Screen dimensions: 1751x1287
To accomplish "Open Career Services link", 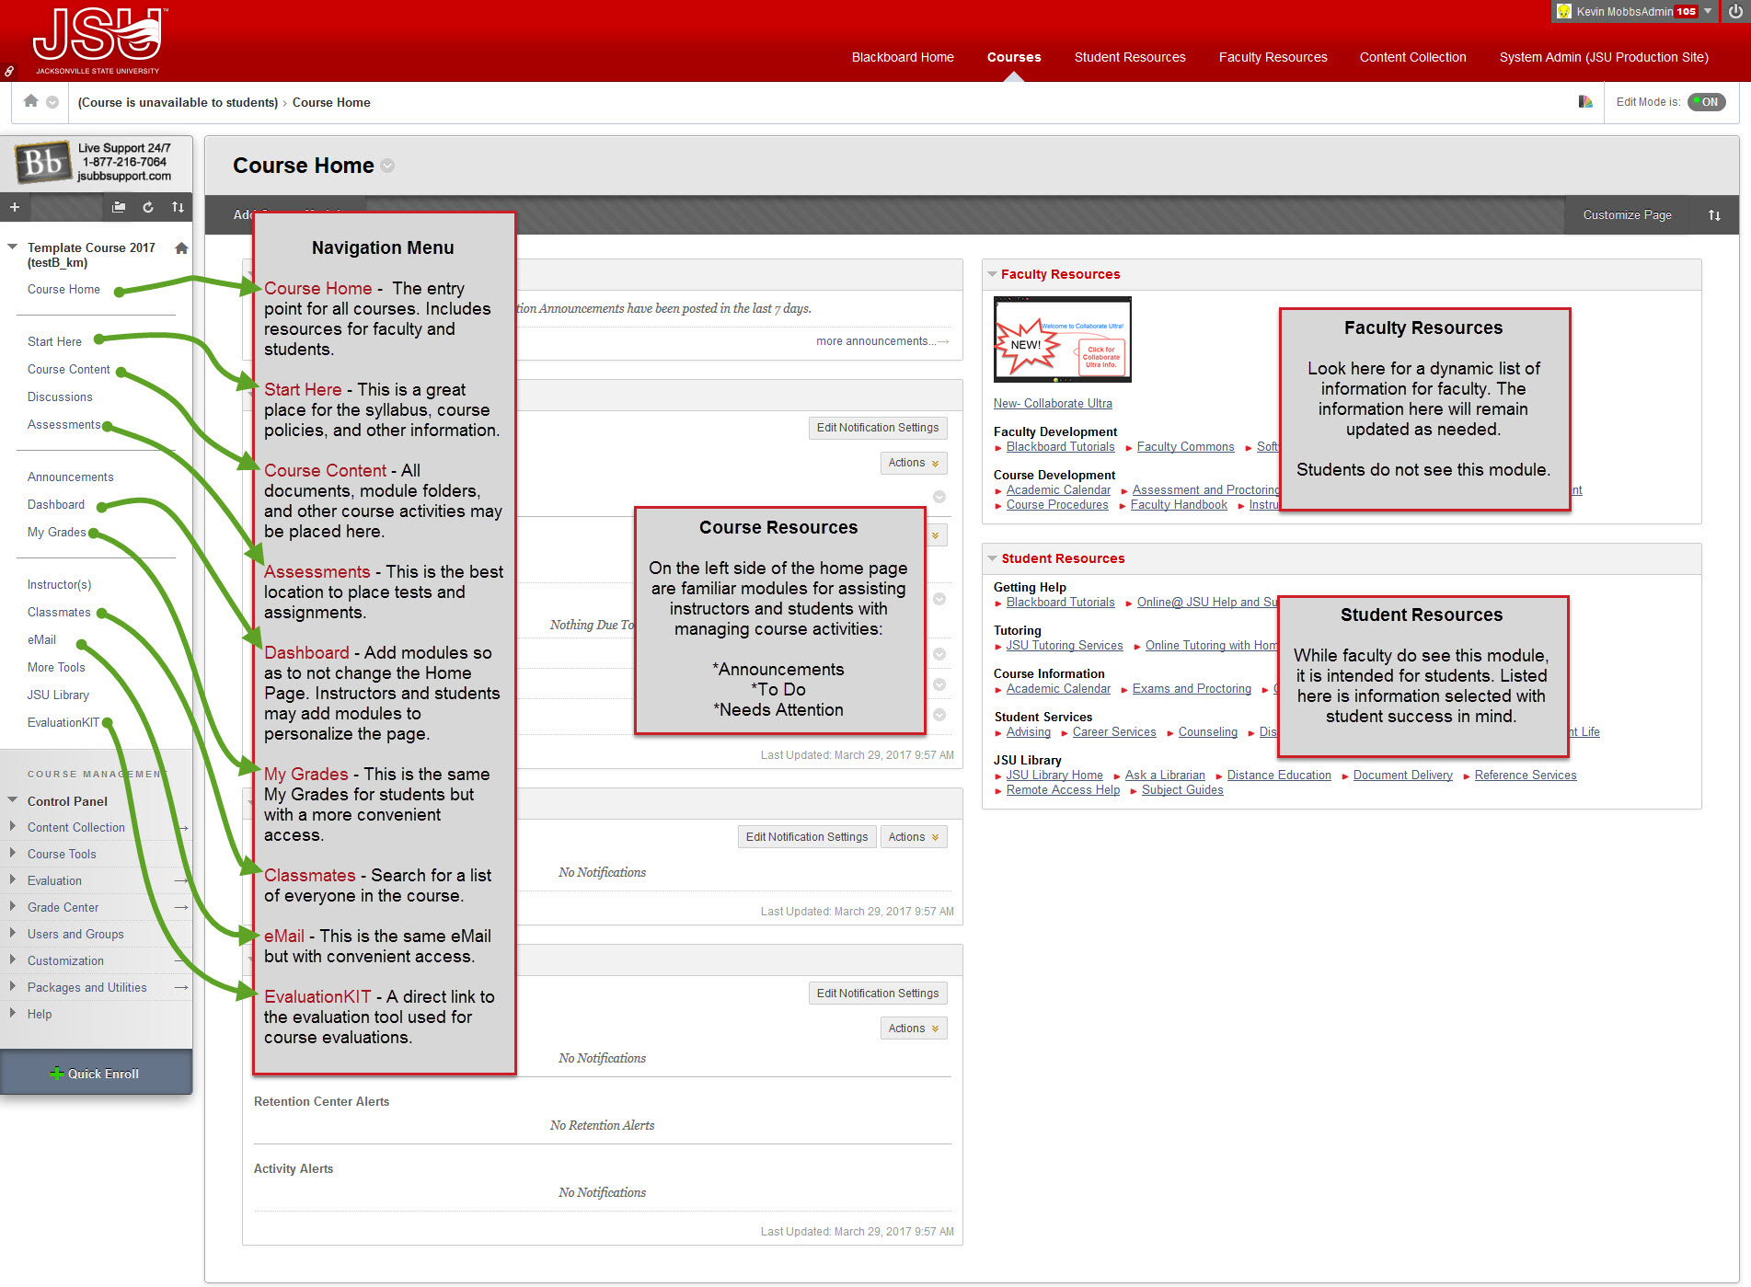I will [x=1114, y=732].
